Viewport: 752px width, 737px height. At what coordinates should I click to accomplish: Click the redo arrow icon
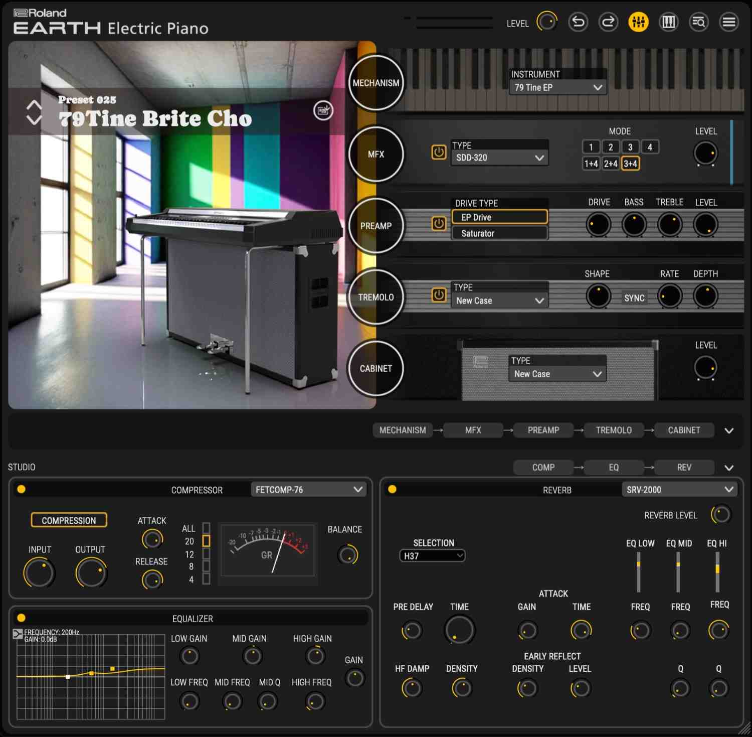point(608,22)
